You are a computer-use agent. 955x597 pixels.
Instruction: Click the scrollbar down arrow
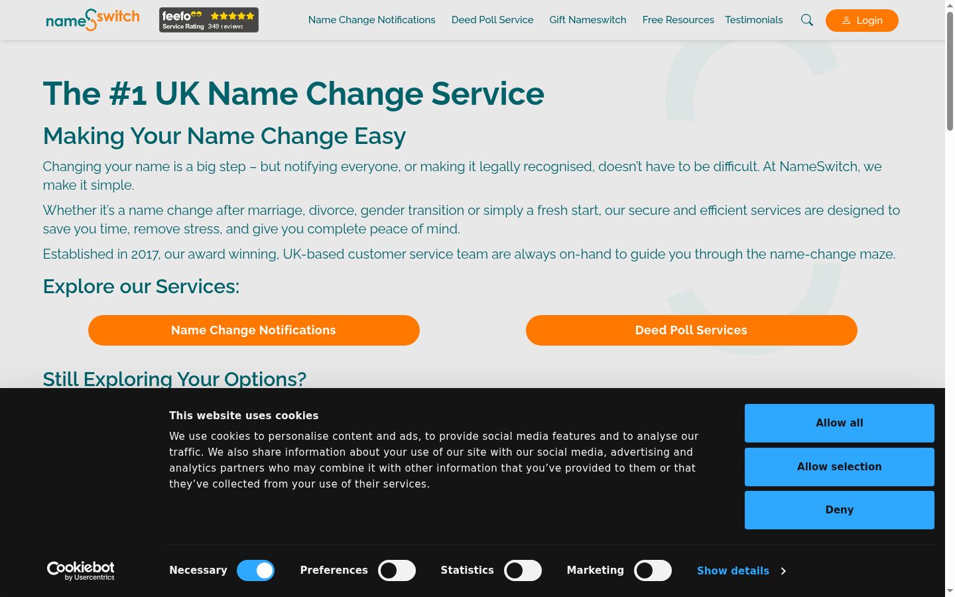coord(950,591)
